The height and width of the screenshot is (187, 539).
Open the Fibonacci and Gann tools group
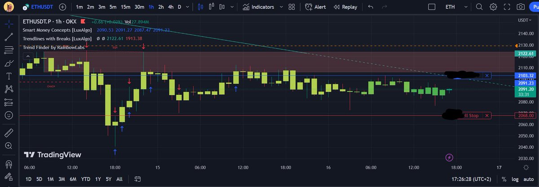coord(9,49)
